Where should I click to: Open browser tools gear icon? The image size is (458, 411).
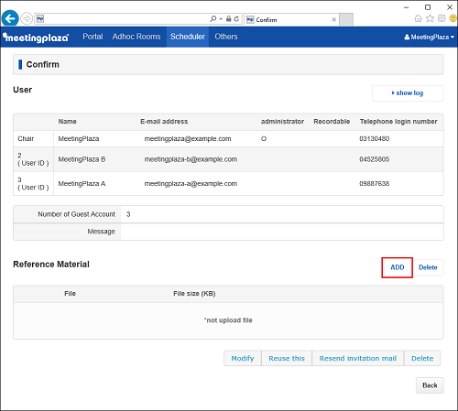point(442,18)
